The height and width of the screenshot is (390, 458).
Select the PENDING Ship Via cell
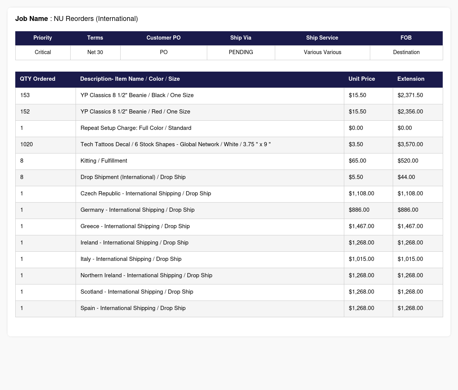[x=241, y=53]
